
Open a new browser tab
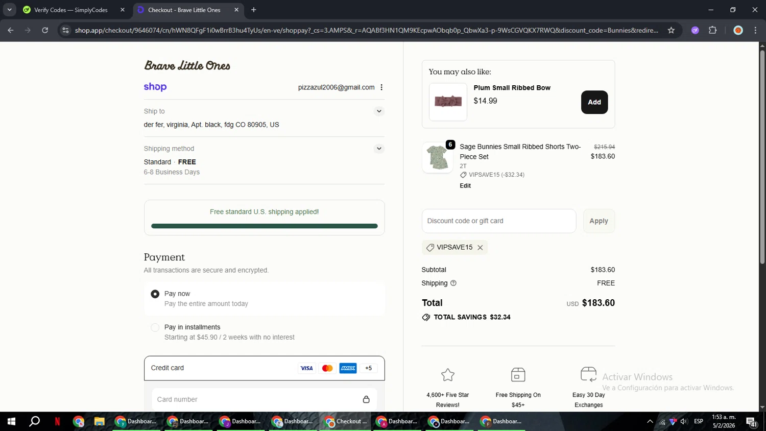point(254,10)
